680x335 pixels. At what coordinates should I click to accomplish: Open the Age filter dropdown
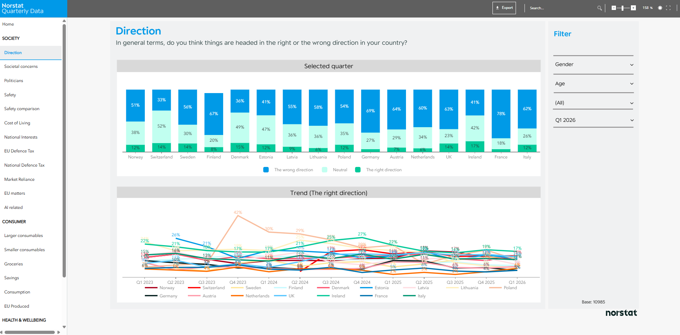593,84
